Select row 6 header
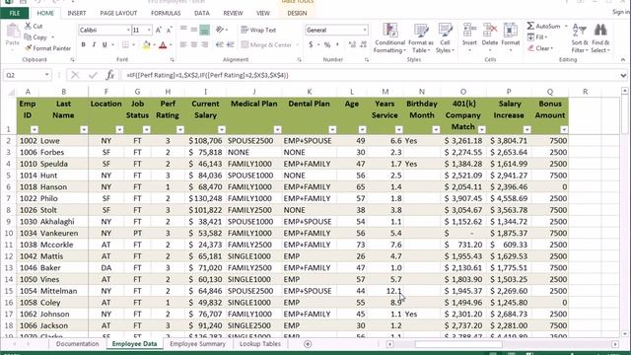This screenshot has height=355, width=631. pyautogui.click(x=9, y=186)
